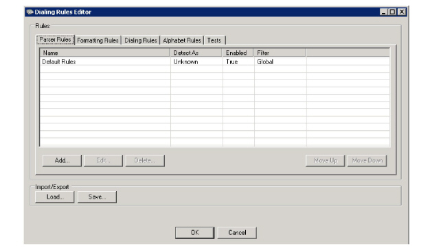
Task: Click the Unknown cell in Detect As
Action: [x=185, y=62]
